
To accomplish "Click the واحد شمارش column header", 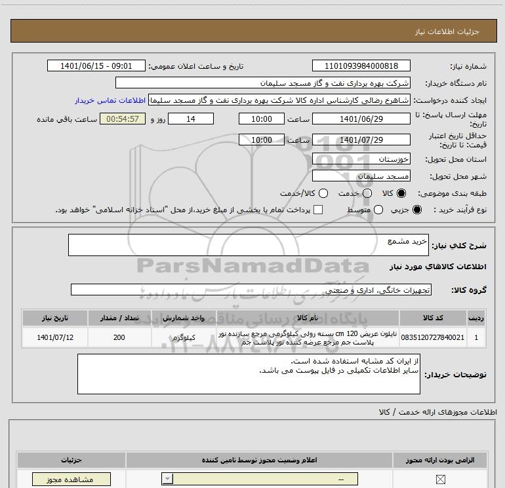I will pyautogui.click(x=184, y=318).
